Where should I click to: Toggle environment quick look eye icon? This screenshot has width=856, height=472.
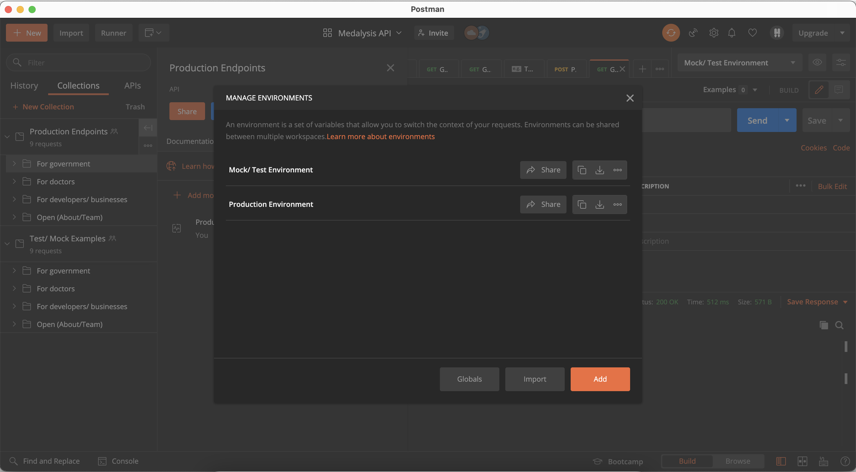[817, 62]
